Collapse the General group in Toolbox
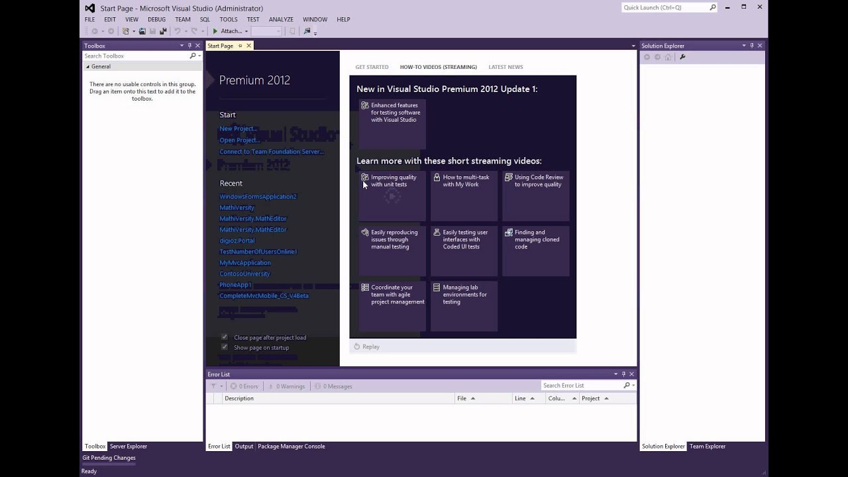 (87, 66)
